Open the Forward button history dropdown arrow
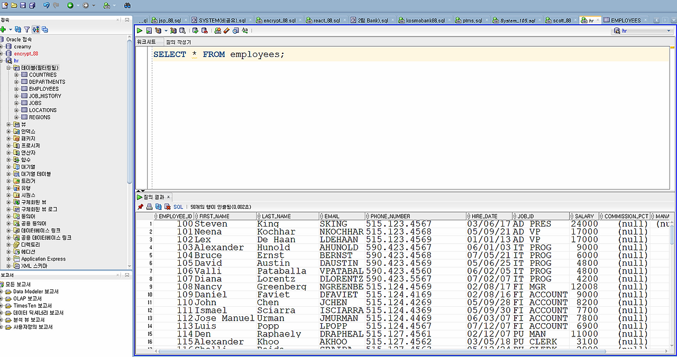This screenshot has width=677, height=357. (x=94, y=5)
